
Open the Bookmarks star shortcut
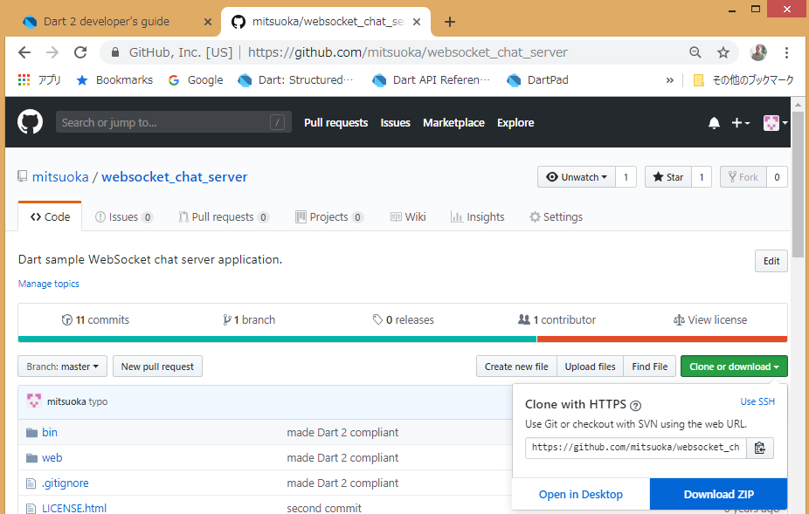pos(114,80)
